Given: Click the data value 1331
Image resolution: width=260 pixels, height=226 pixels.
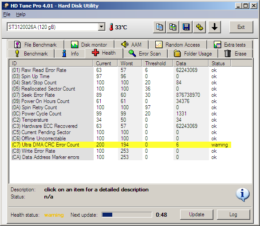Looking at the screenshot, I should point(181,114).
